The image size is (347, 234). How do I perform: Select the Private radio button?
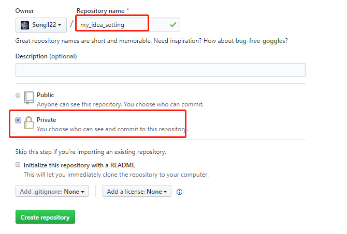[18, 120]
